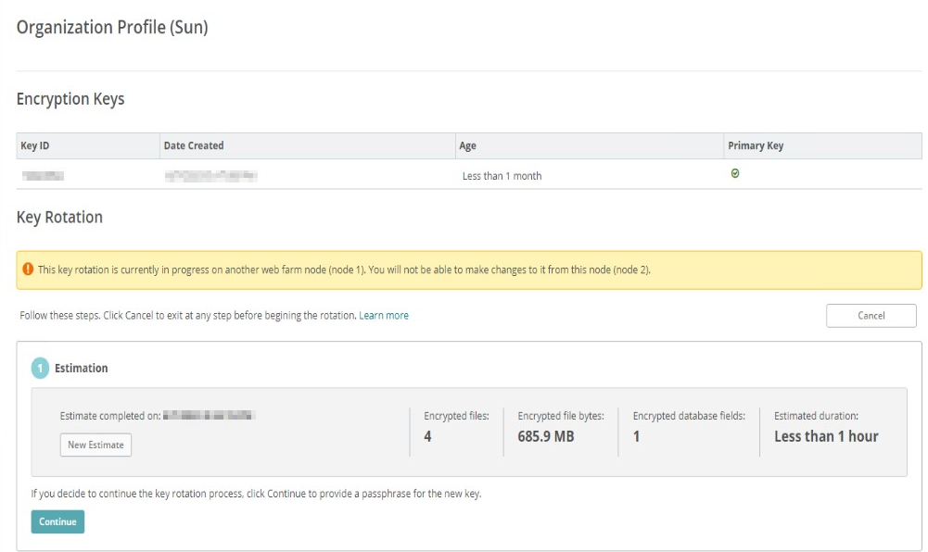Image resolution: width=928 pixels, height=552 pixels.
Task: Click the green Primary Key checkmark icon
Action: click(734, 173)
